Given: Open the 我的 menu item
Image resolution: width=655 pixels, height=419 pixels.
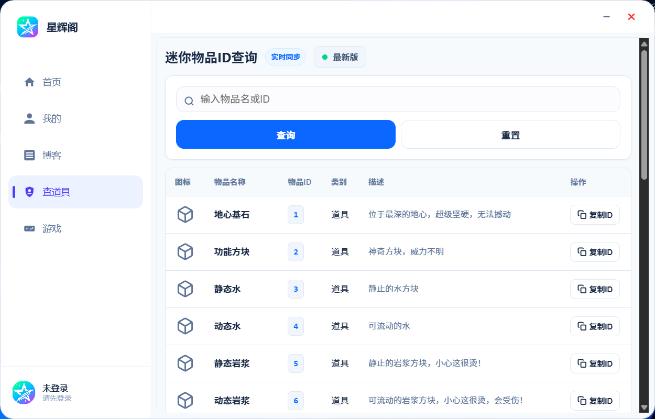Looking at the screenshot, I should tap(75, 119).
